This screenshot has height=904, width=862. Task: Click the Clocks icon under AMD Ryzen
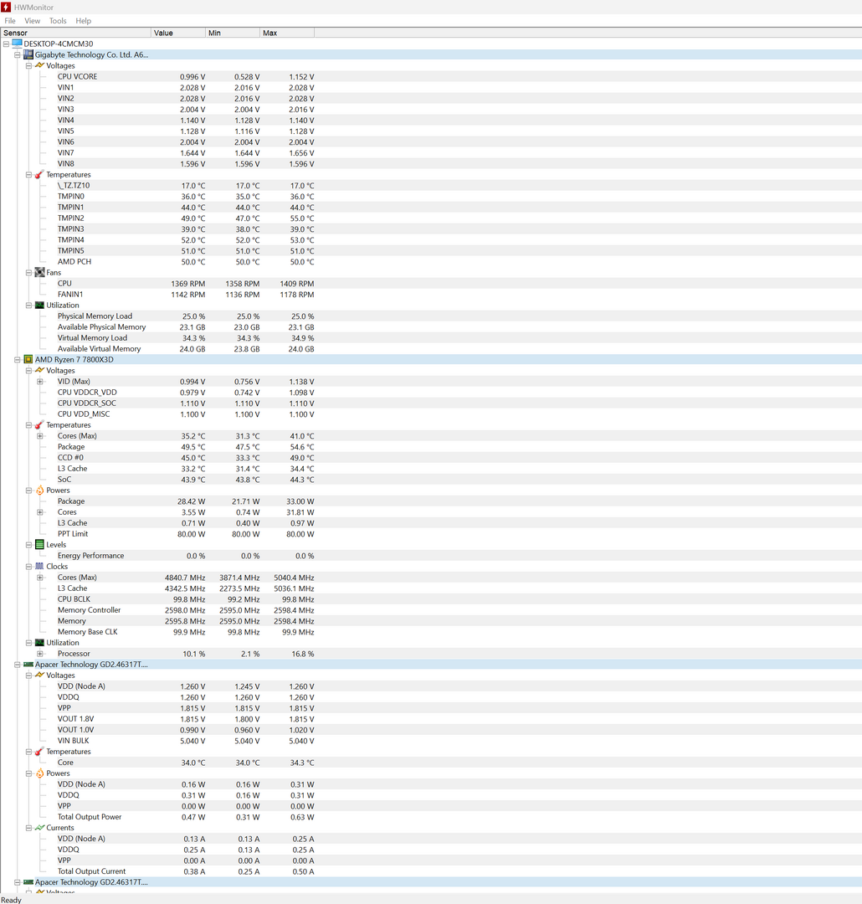tap(40, 566)
